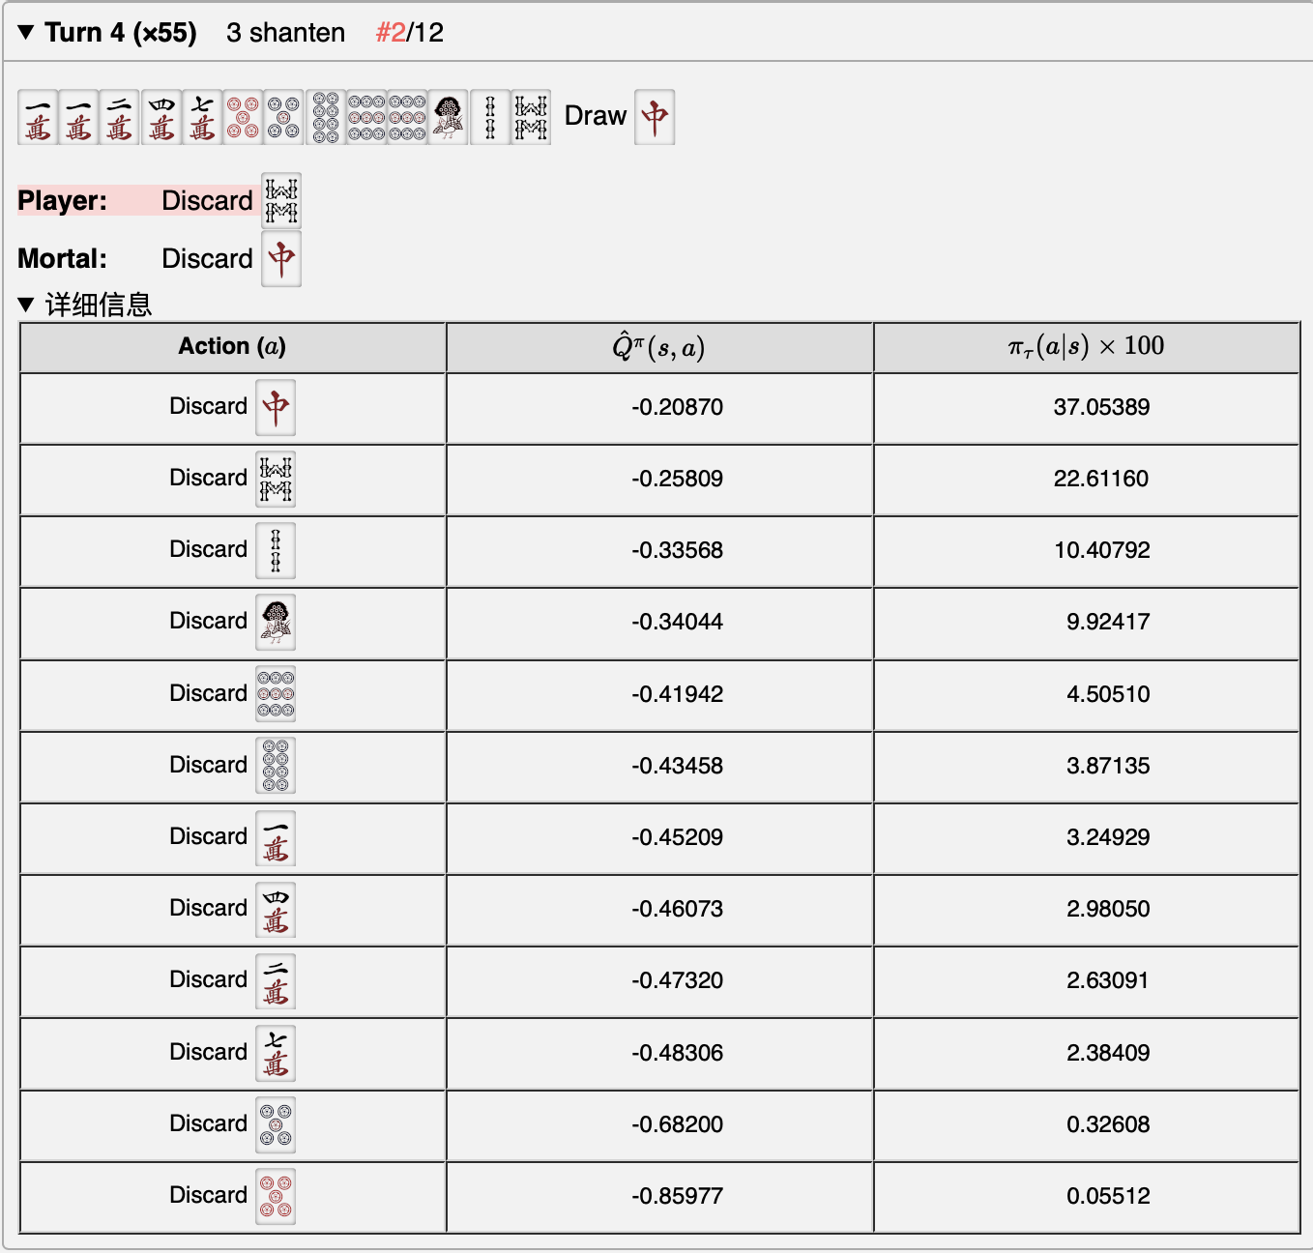
Task: Click the 'Draw' label next to the hand
Action: pyautogui.click(x=596, y=116)
